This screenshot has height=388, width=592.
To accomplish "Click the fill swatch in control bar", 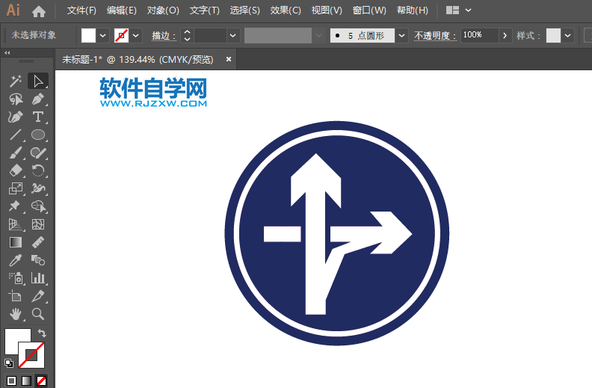I will pos(89,36).
